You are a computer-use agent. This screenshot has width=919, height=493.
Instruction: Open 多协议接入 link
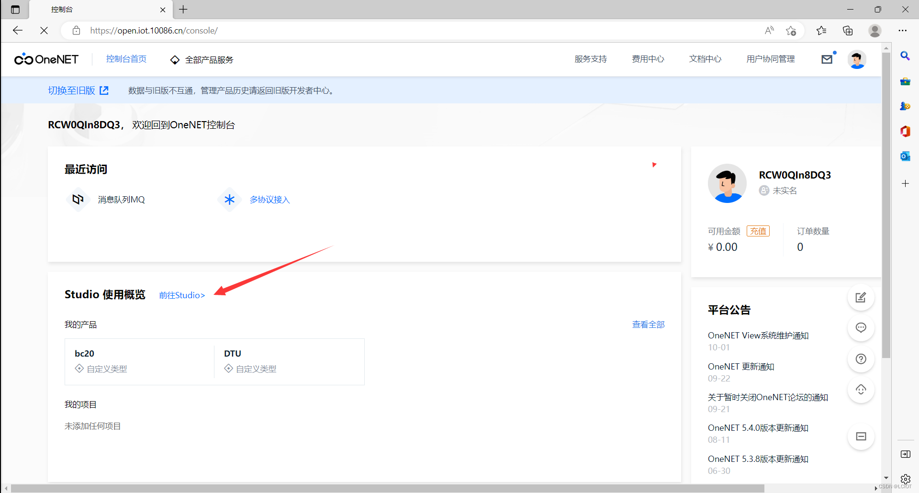pyautogui.click(x=270, y=200)
